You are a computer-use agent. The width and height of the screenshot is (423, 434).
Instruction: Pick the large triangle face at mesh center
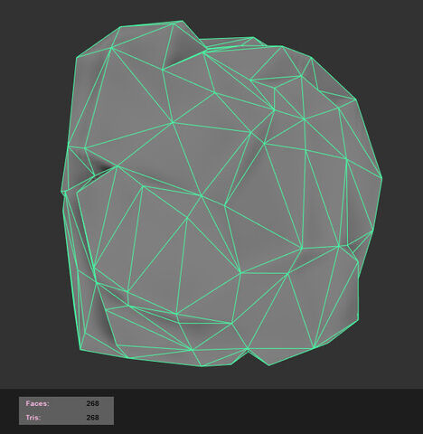click(x=208, y=156)
